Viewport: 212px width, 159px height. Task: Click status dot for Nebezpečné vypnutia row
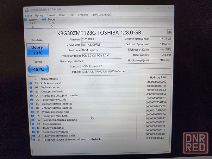pyautogui.click(x=34, y=132)
